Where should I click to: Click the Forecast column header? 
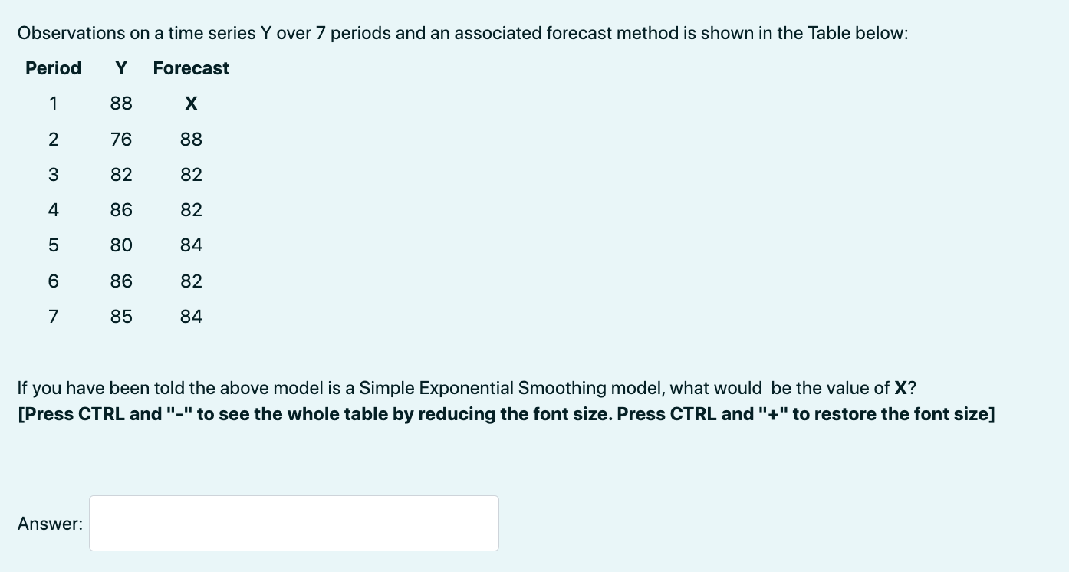(190, 68)
